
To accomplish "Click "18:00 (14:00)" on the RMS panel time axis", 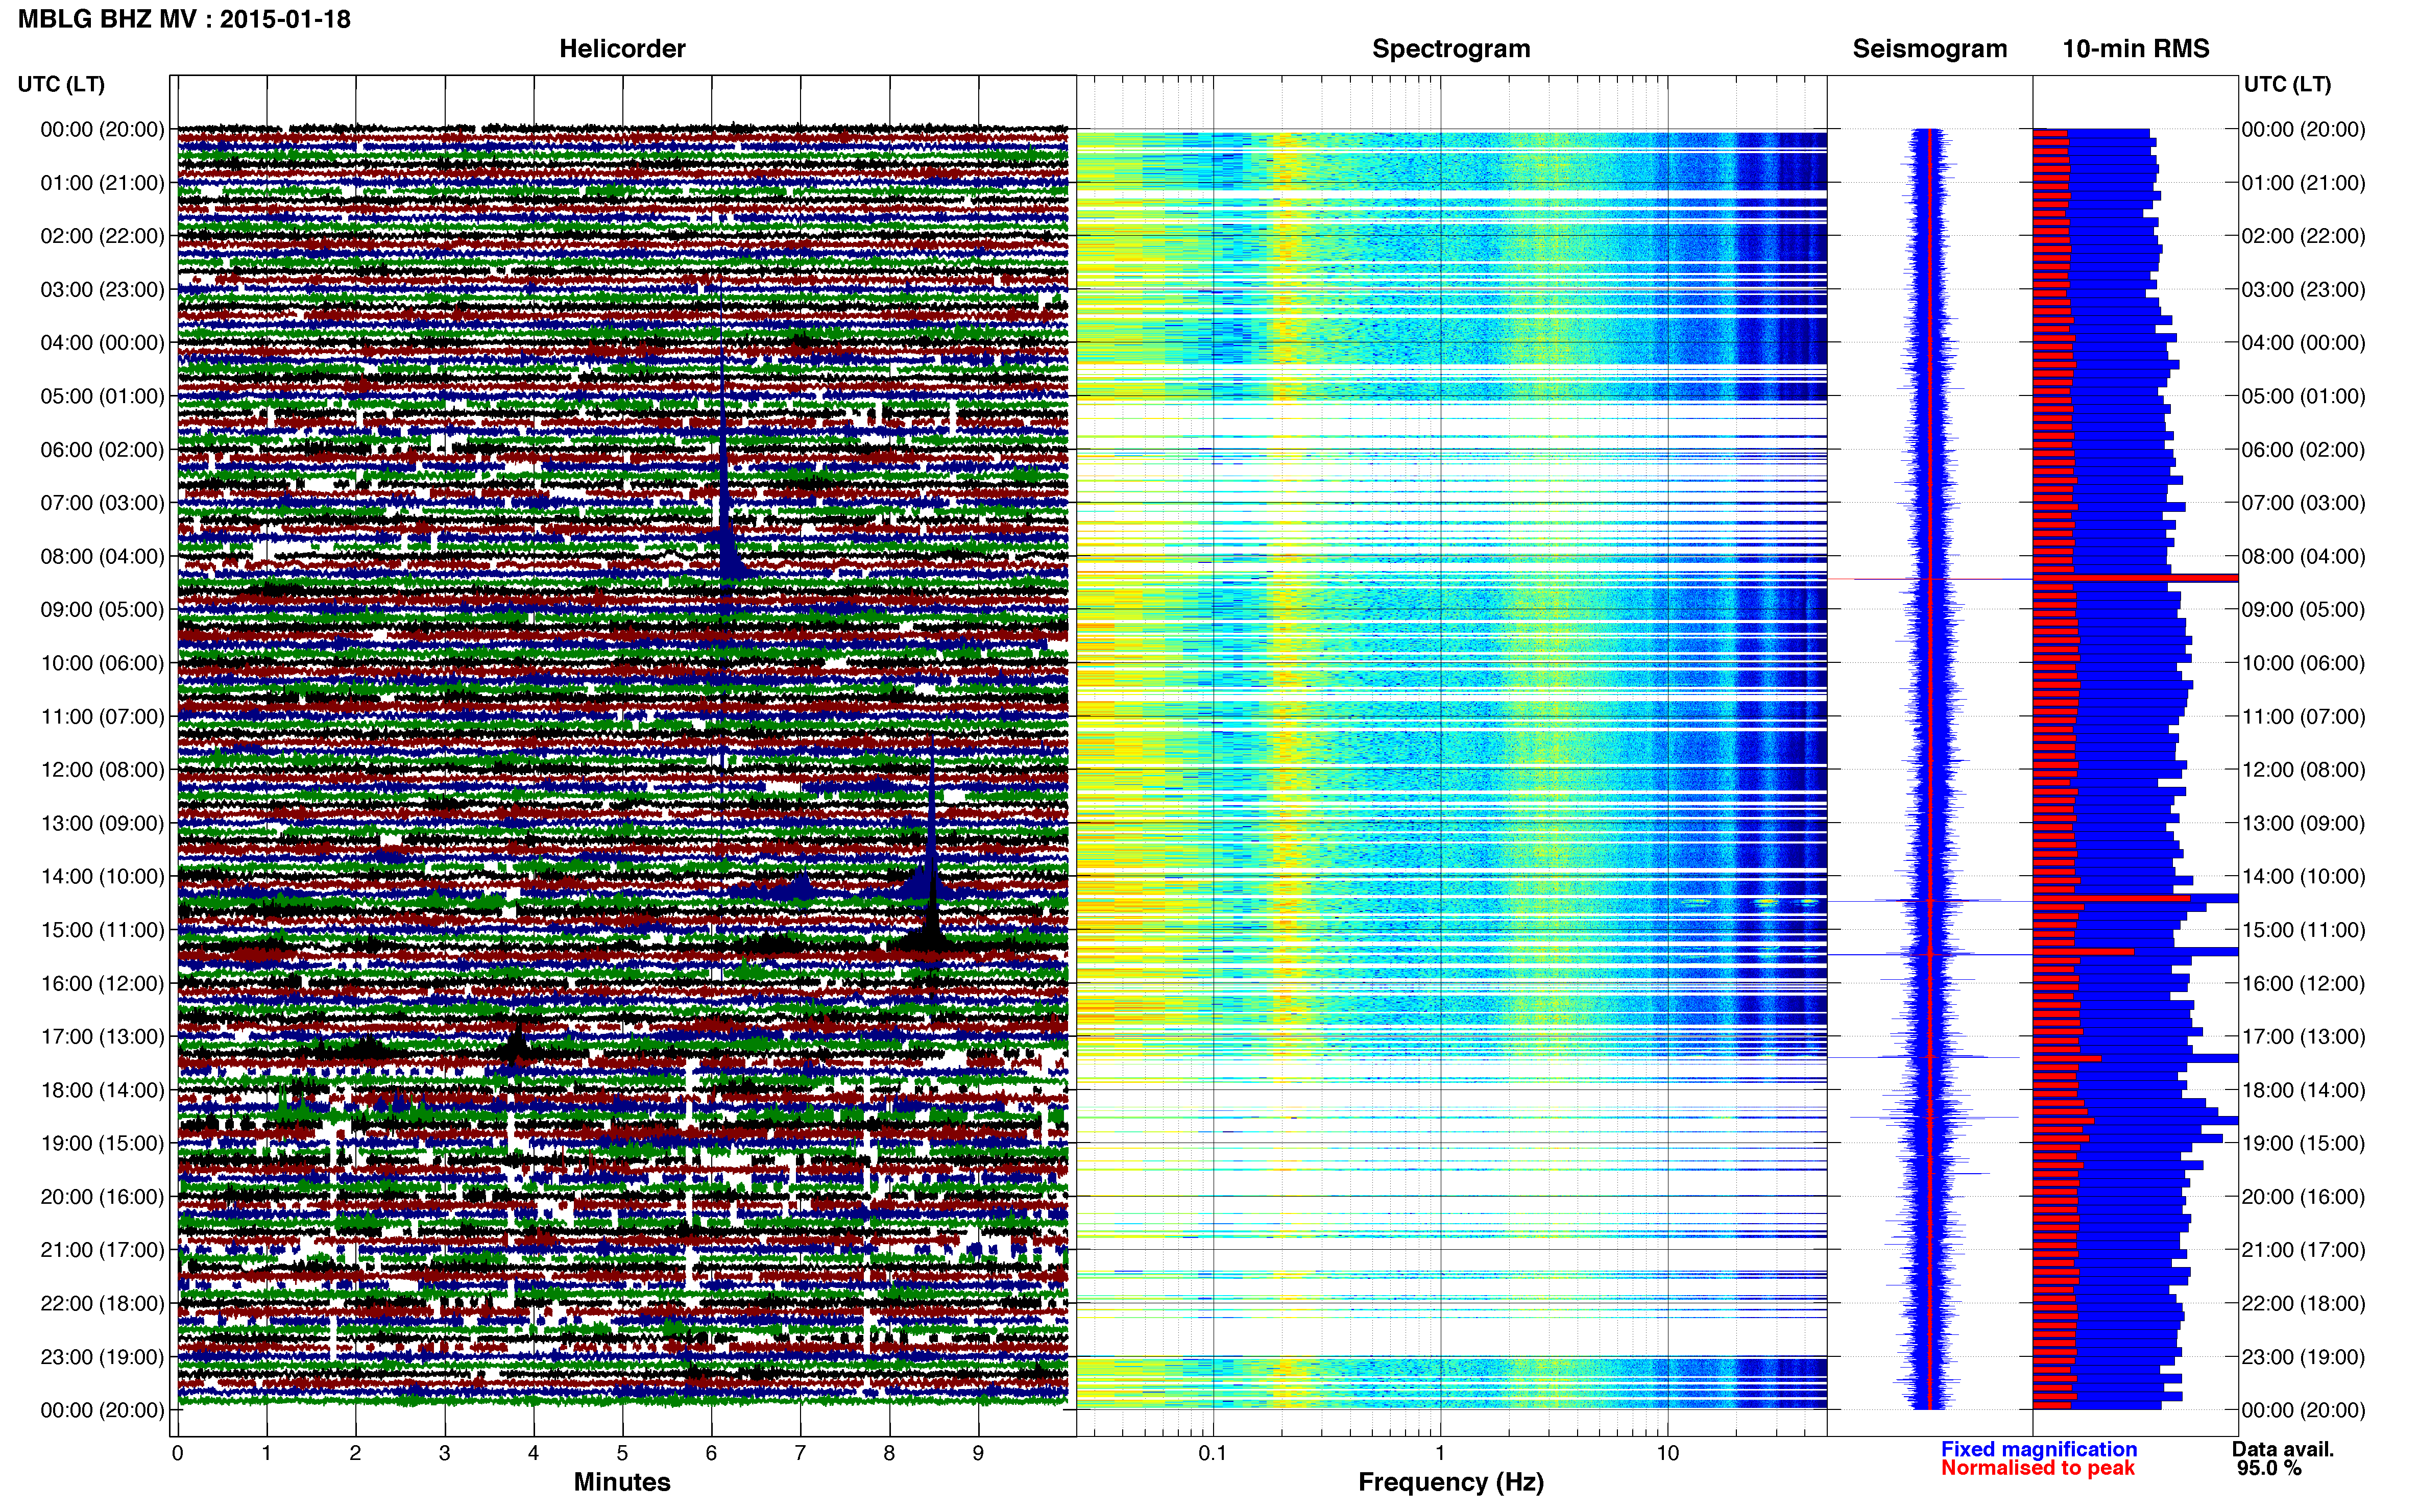I will pos(2303,1090).
